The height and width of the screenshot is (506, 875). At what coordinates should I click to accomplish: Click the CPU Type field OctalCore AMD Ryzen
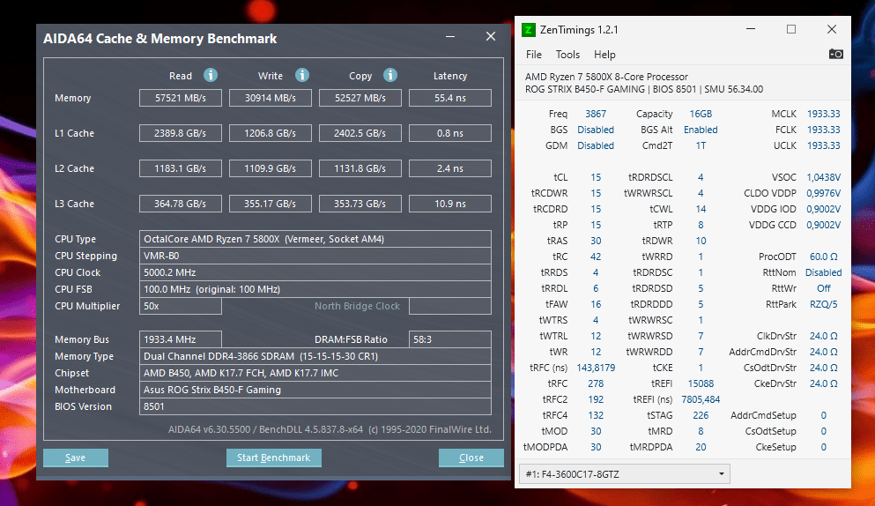(315, 239)
